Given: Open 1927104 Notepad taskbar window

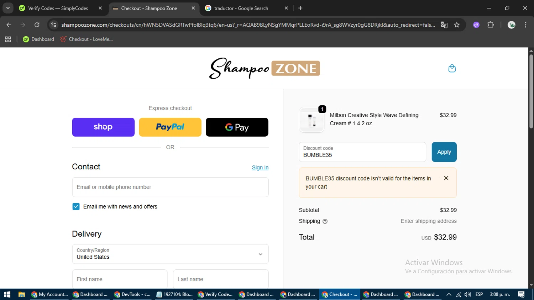Looking at the screenshot, I should click(x=174, y=294).
